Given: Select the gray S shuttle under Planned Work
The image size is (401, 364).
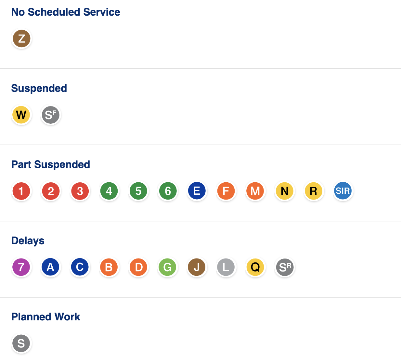Looking at the screenshot, I should (21, 343).
